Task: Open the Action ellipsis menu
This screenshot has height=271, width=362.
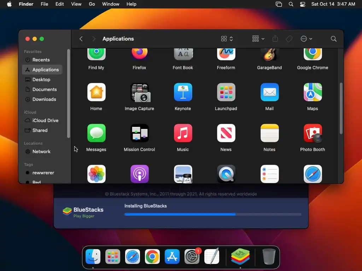Action: (306, 39)
